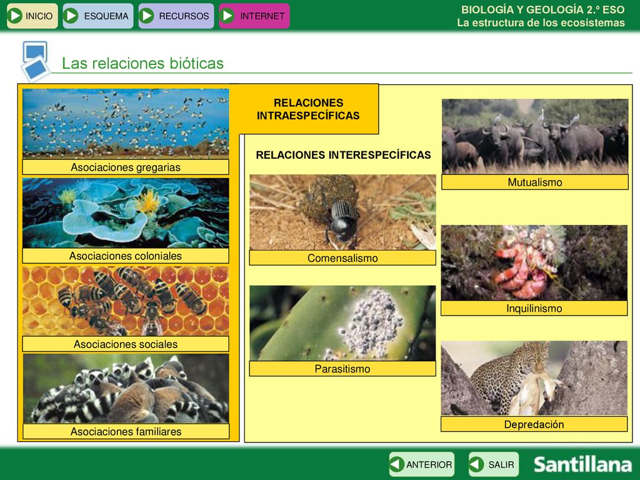The height and width of the screenshot is (480, 640).
Task: Click the Las relaciones bióticas title
Action: tap(143, 63)
